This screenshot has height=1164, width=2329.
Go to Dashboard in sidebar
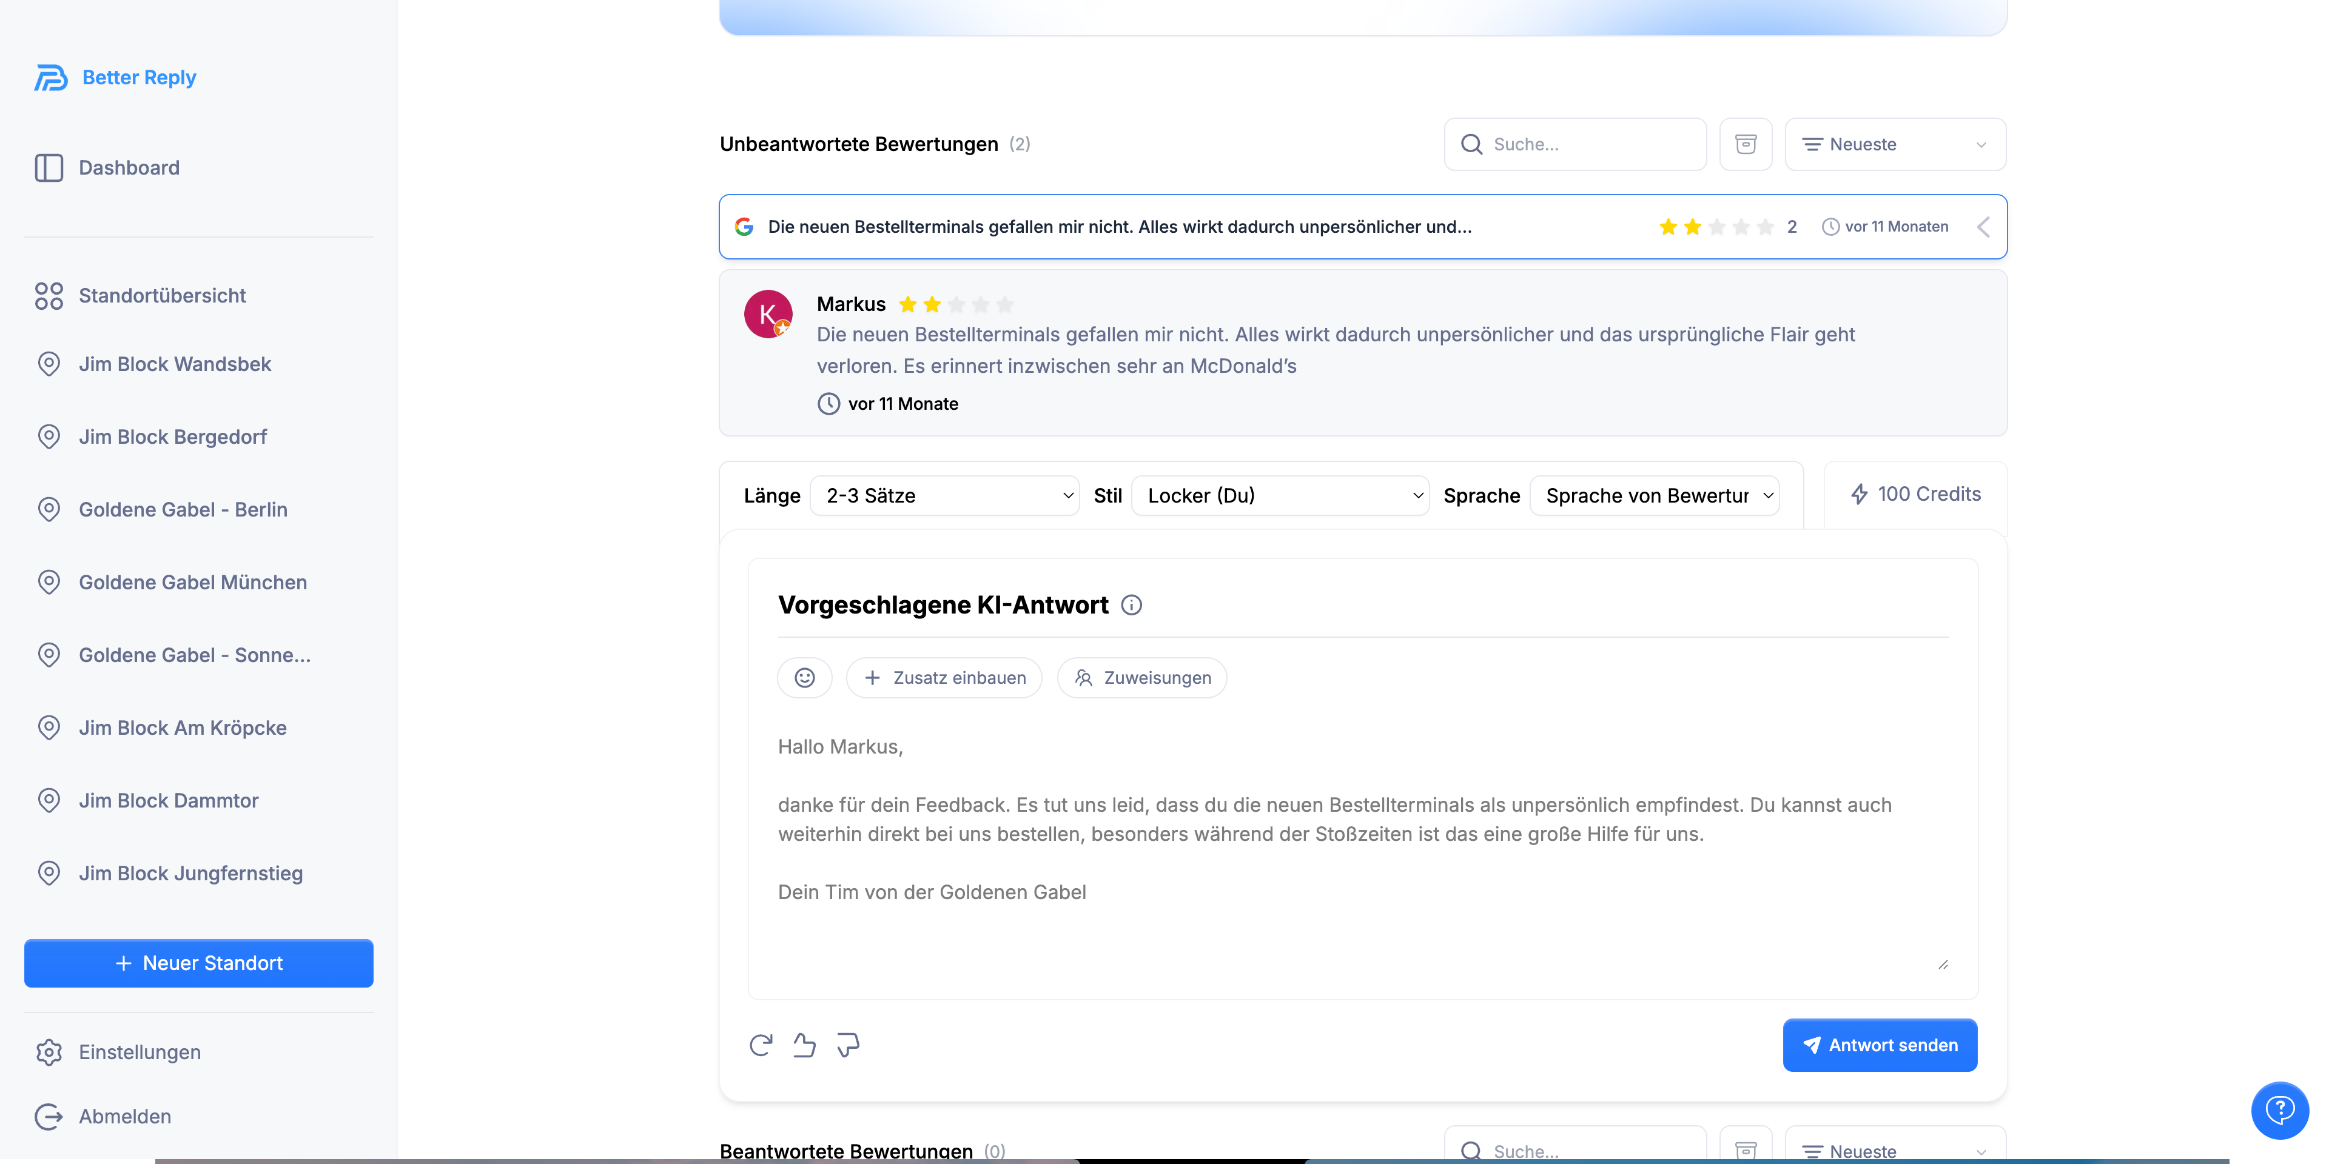pos(129,168)
